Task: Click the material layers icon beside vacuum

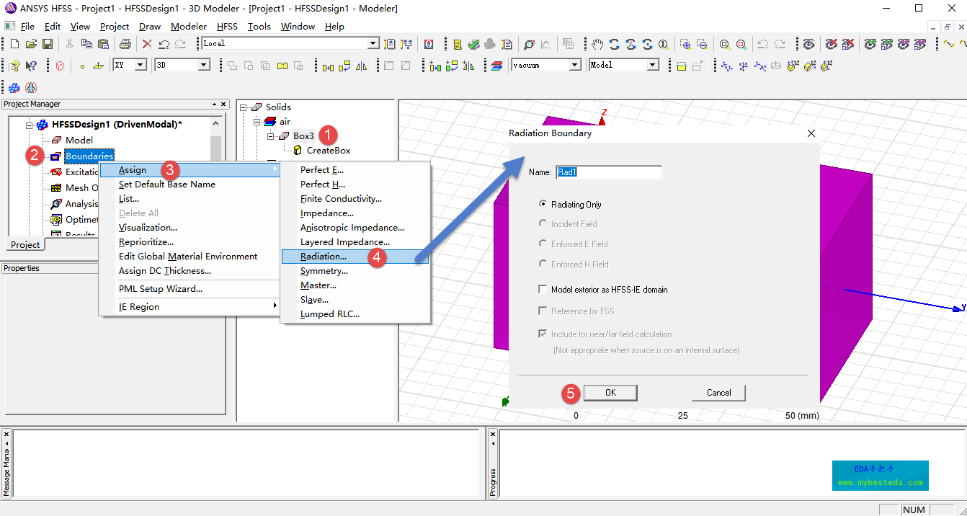Action: point(497,66)
